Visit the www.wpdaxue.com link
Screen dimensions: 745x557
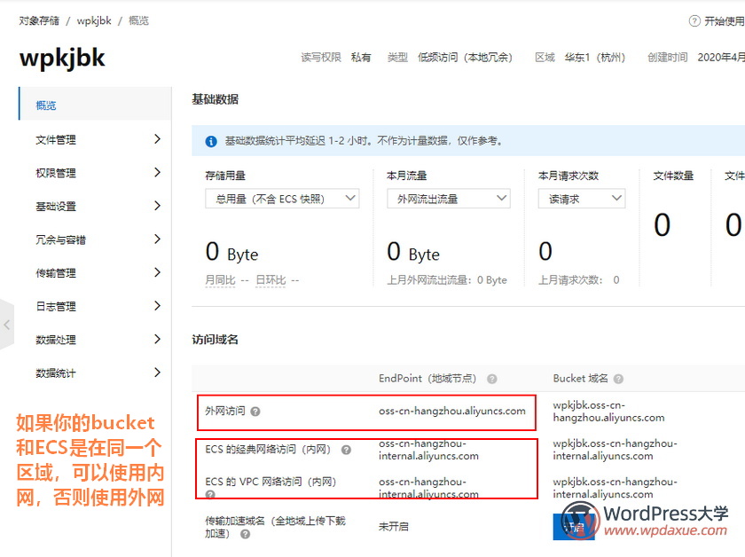coord(667,530)
